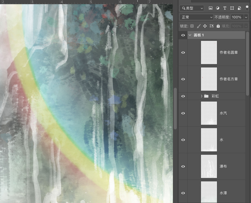Open the 填充 fill slider arrow
Image resolution: width=251 pixels, height=203 pixels.
point(246,26)
